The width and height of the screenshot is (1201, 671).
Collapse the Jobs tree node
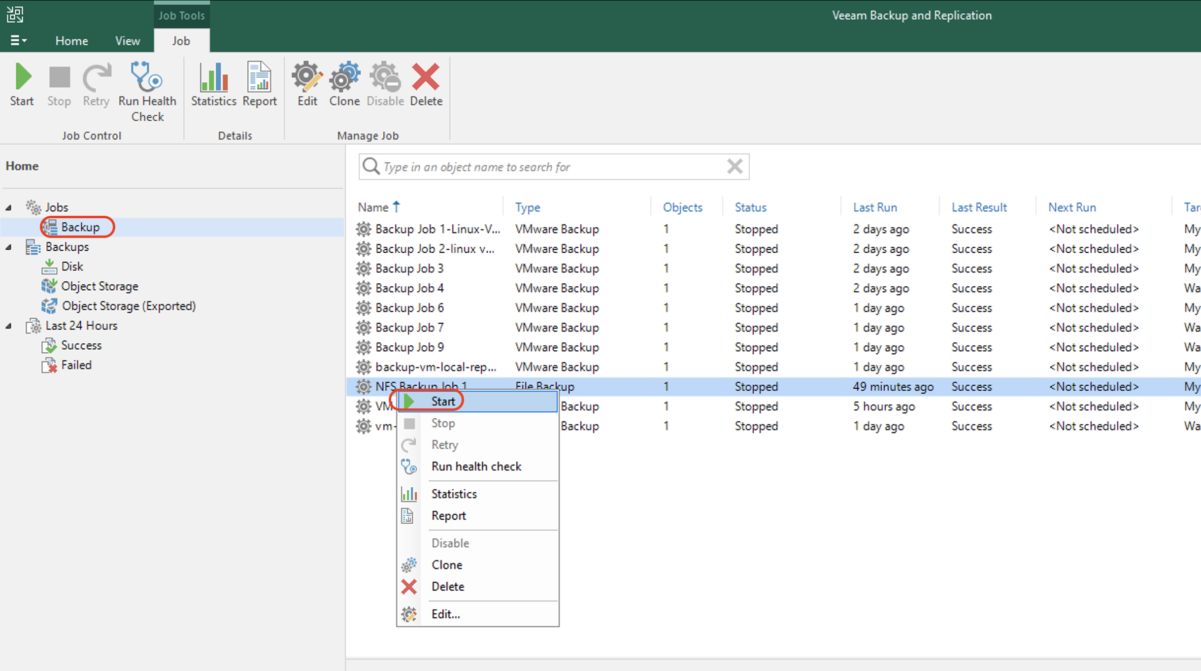[x=9, y=207]
